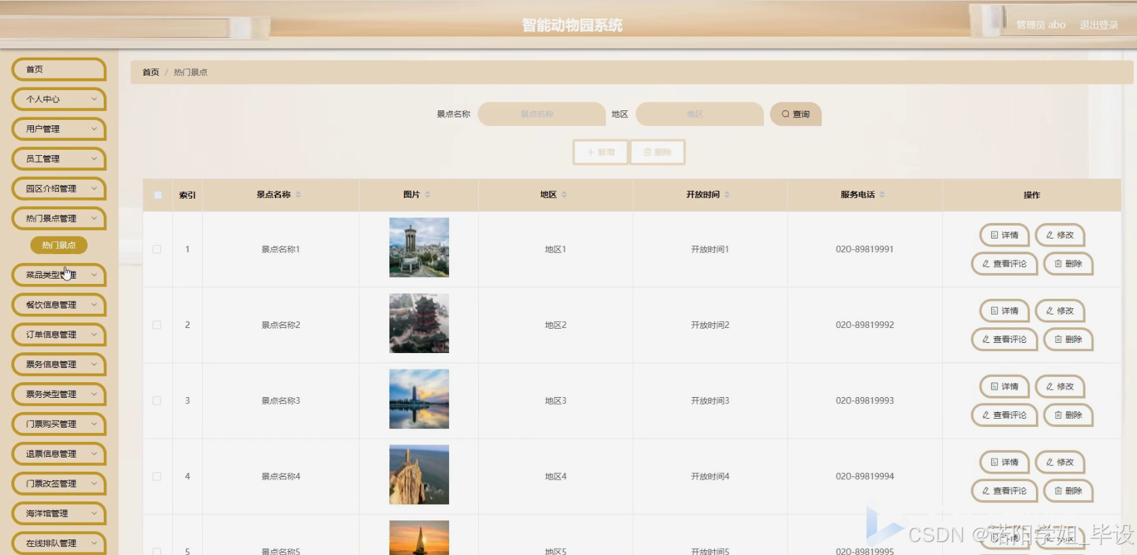This screenshot has height=555, width=1137.
Task: Select the 热门景点 submenu item
Action: tap(59, 245)
